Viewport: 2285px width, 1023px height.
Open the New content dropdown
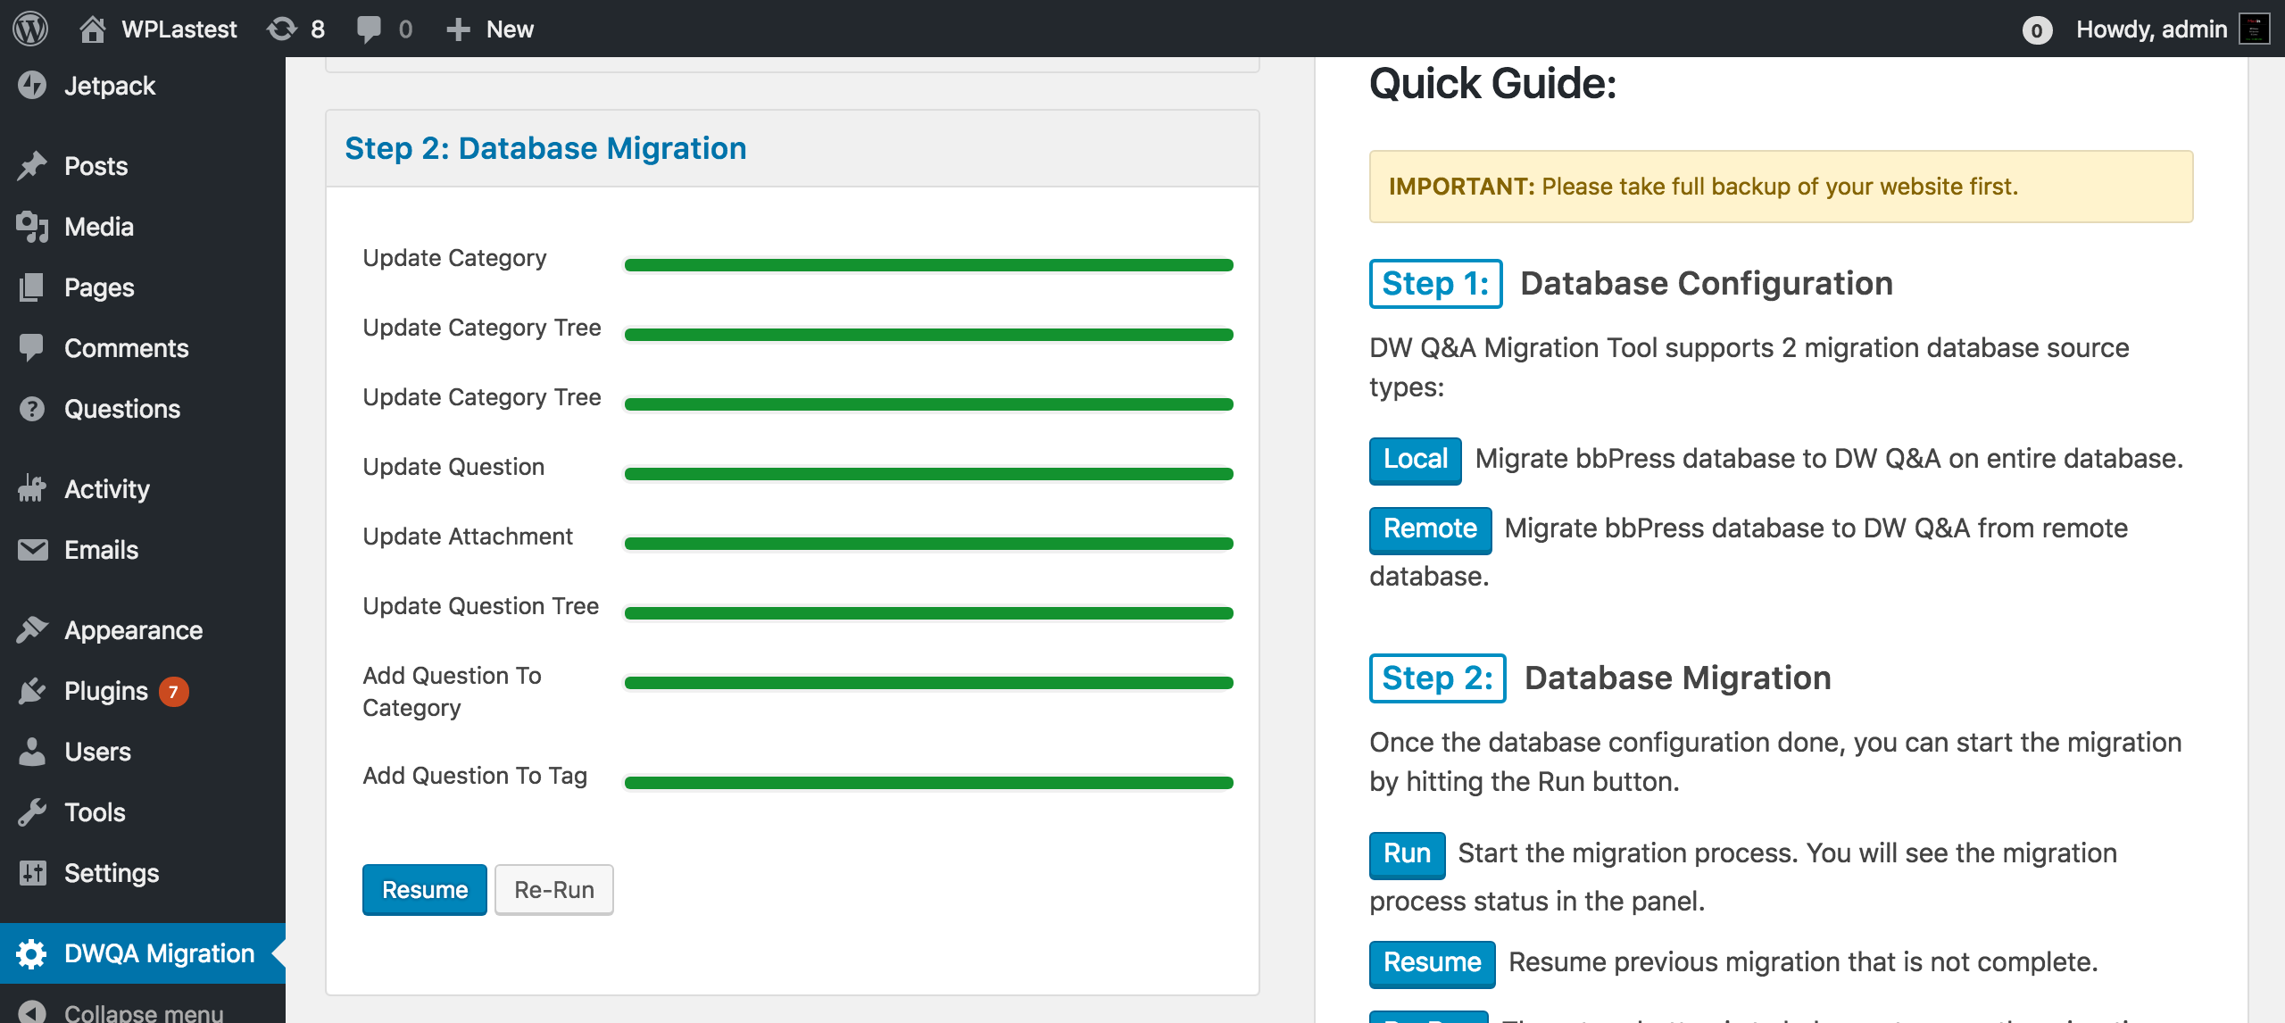(x=489, y=29)
